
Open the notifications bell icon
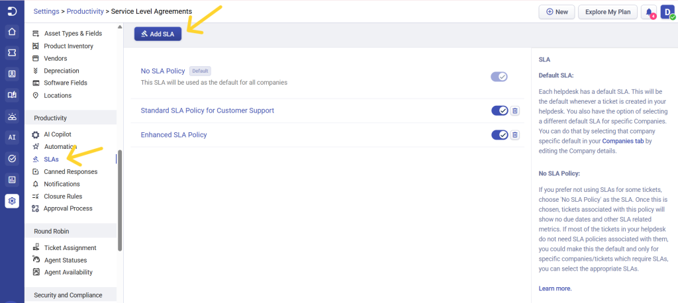coord(649,12)
